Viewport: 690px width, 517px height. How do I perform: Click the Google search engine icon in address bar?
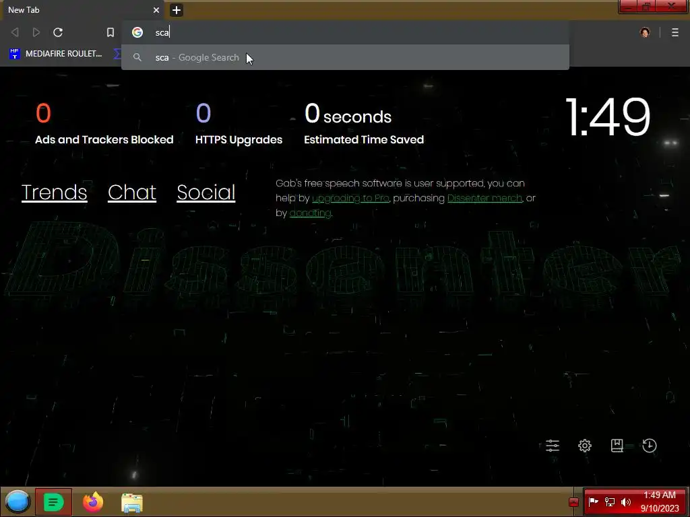137,32
